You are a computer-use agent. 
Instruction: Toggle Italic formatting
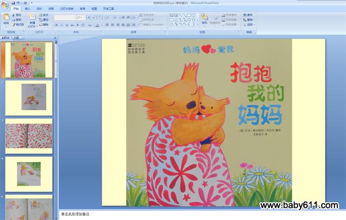pyautogui.click(x=62, y=25)
